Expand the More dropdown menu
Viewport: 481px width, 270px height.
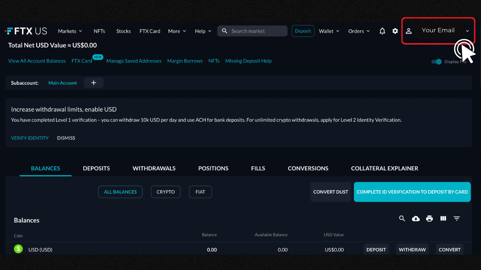(177, 31)
